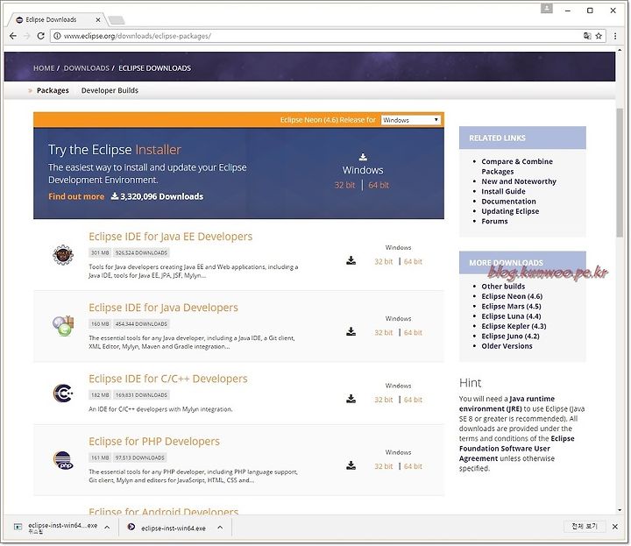
Task: Download C/C++ Developers 64 bit
Action: point(413,400)
